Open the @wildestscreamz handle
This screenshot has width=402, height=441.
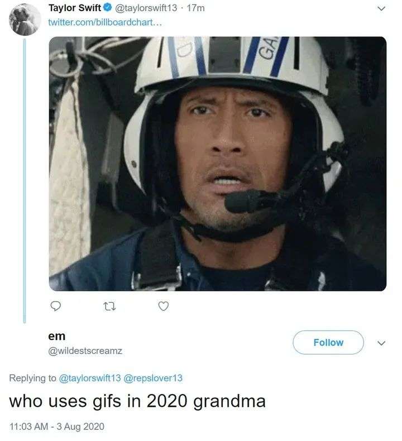(85, 351)
